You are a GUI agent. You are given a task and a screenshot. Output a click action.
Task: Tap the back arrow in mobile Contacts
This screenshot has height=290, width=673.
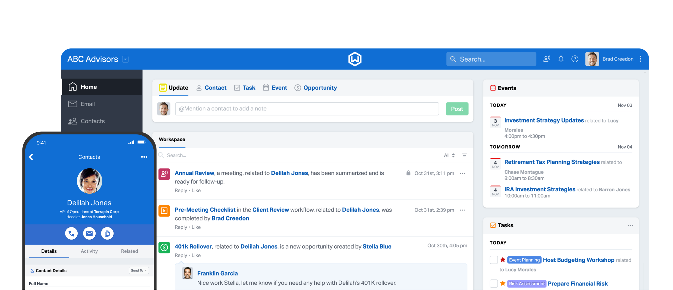click(x=31, y=157)
